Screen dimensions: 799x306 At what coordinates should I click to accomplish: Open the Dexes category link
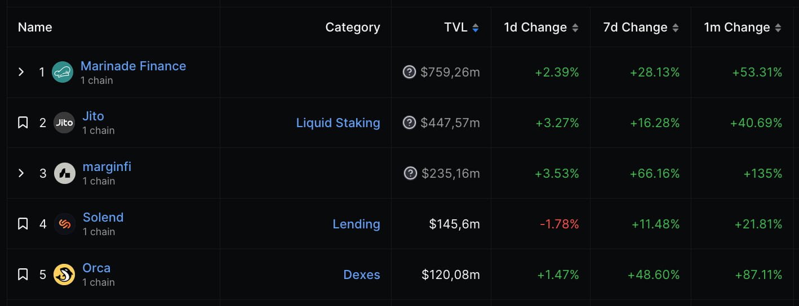pyautogui.click(x=362, y=274)
